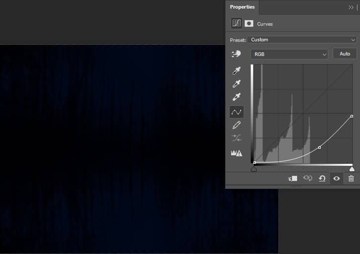
Task: Switch to the Properties tab
Action: point(242,7)
